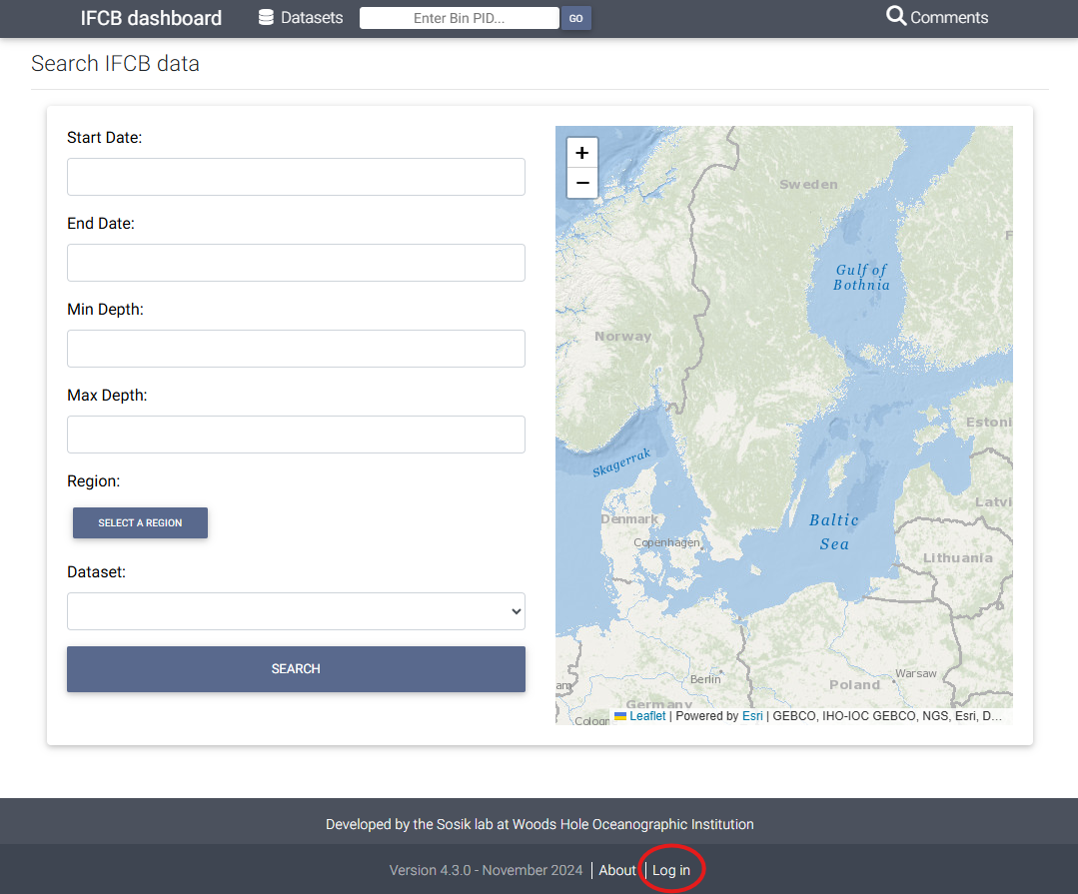The width and height of the screenshot is (1078, 894).
Task: Click the magnifying glass beside Comments
Action: click(x=896, y=17)
